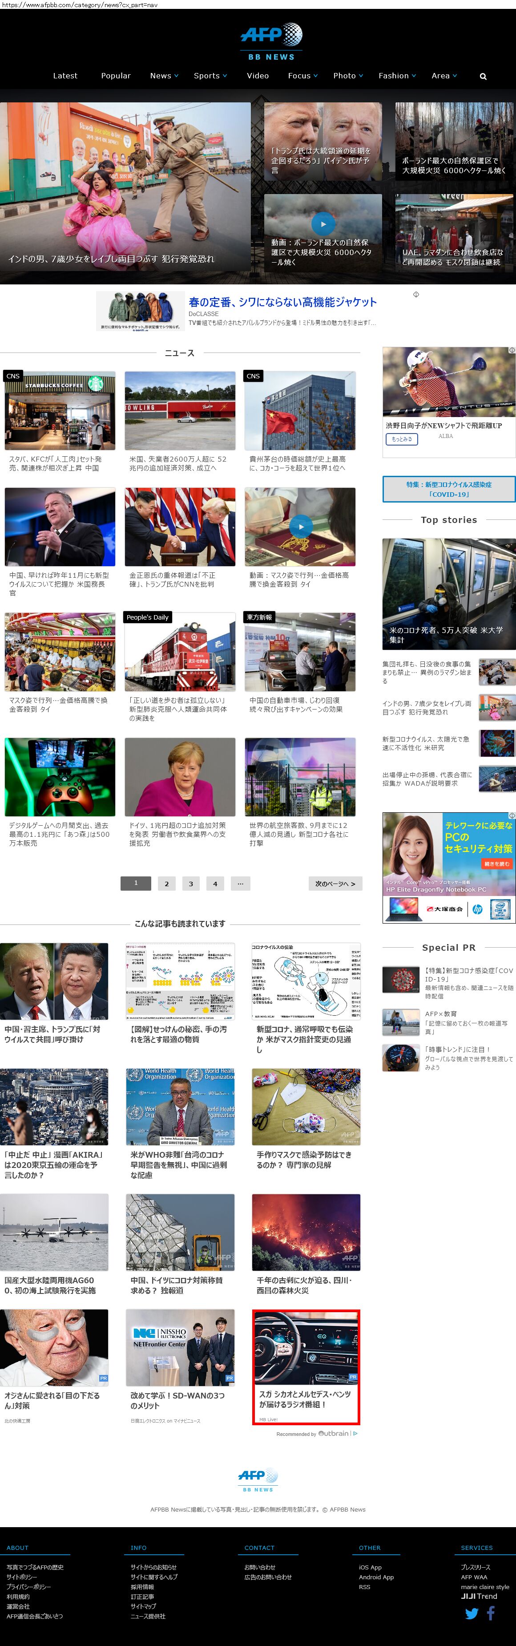Open the Starbucks Coffee article thumbnail

pyautogui.click(x=60, y=410)
